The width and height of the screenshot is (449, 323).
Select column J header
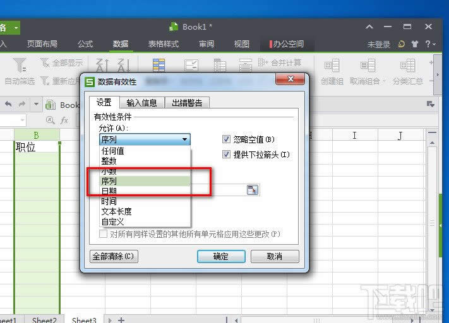400,135
